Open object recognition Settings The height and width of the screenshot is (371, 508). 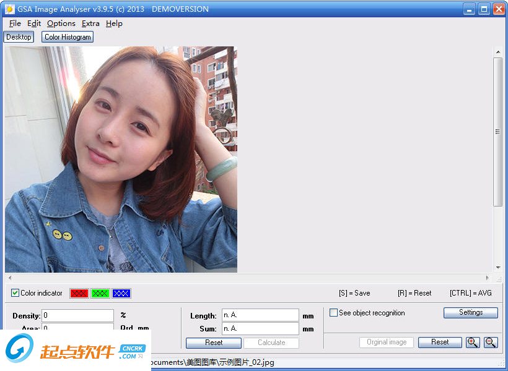click(470, 312)
